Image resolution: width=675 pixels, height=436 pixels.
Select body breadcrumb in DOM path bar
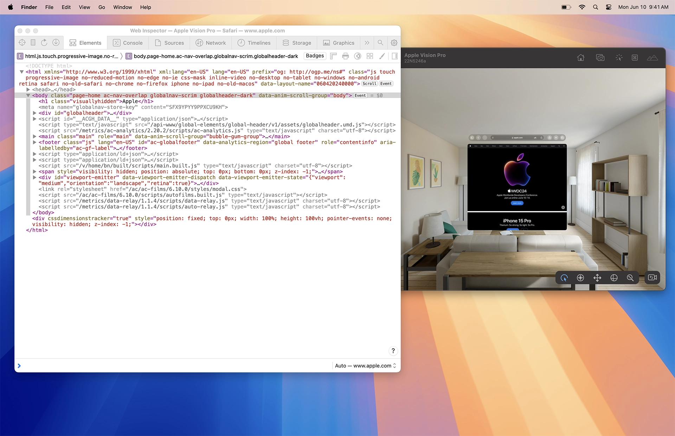pyautogui.click(x=212, y=56)
